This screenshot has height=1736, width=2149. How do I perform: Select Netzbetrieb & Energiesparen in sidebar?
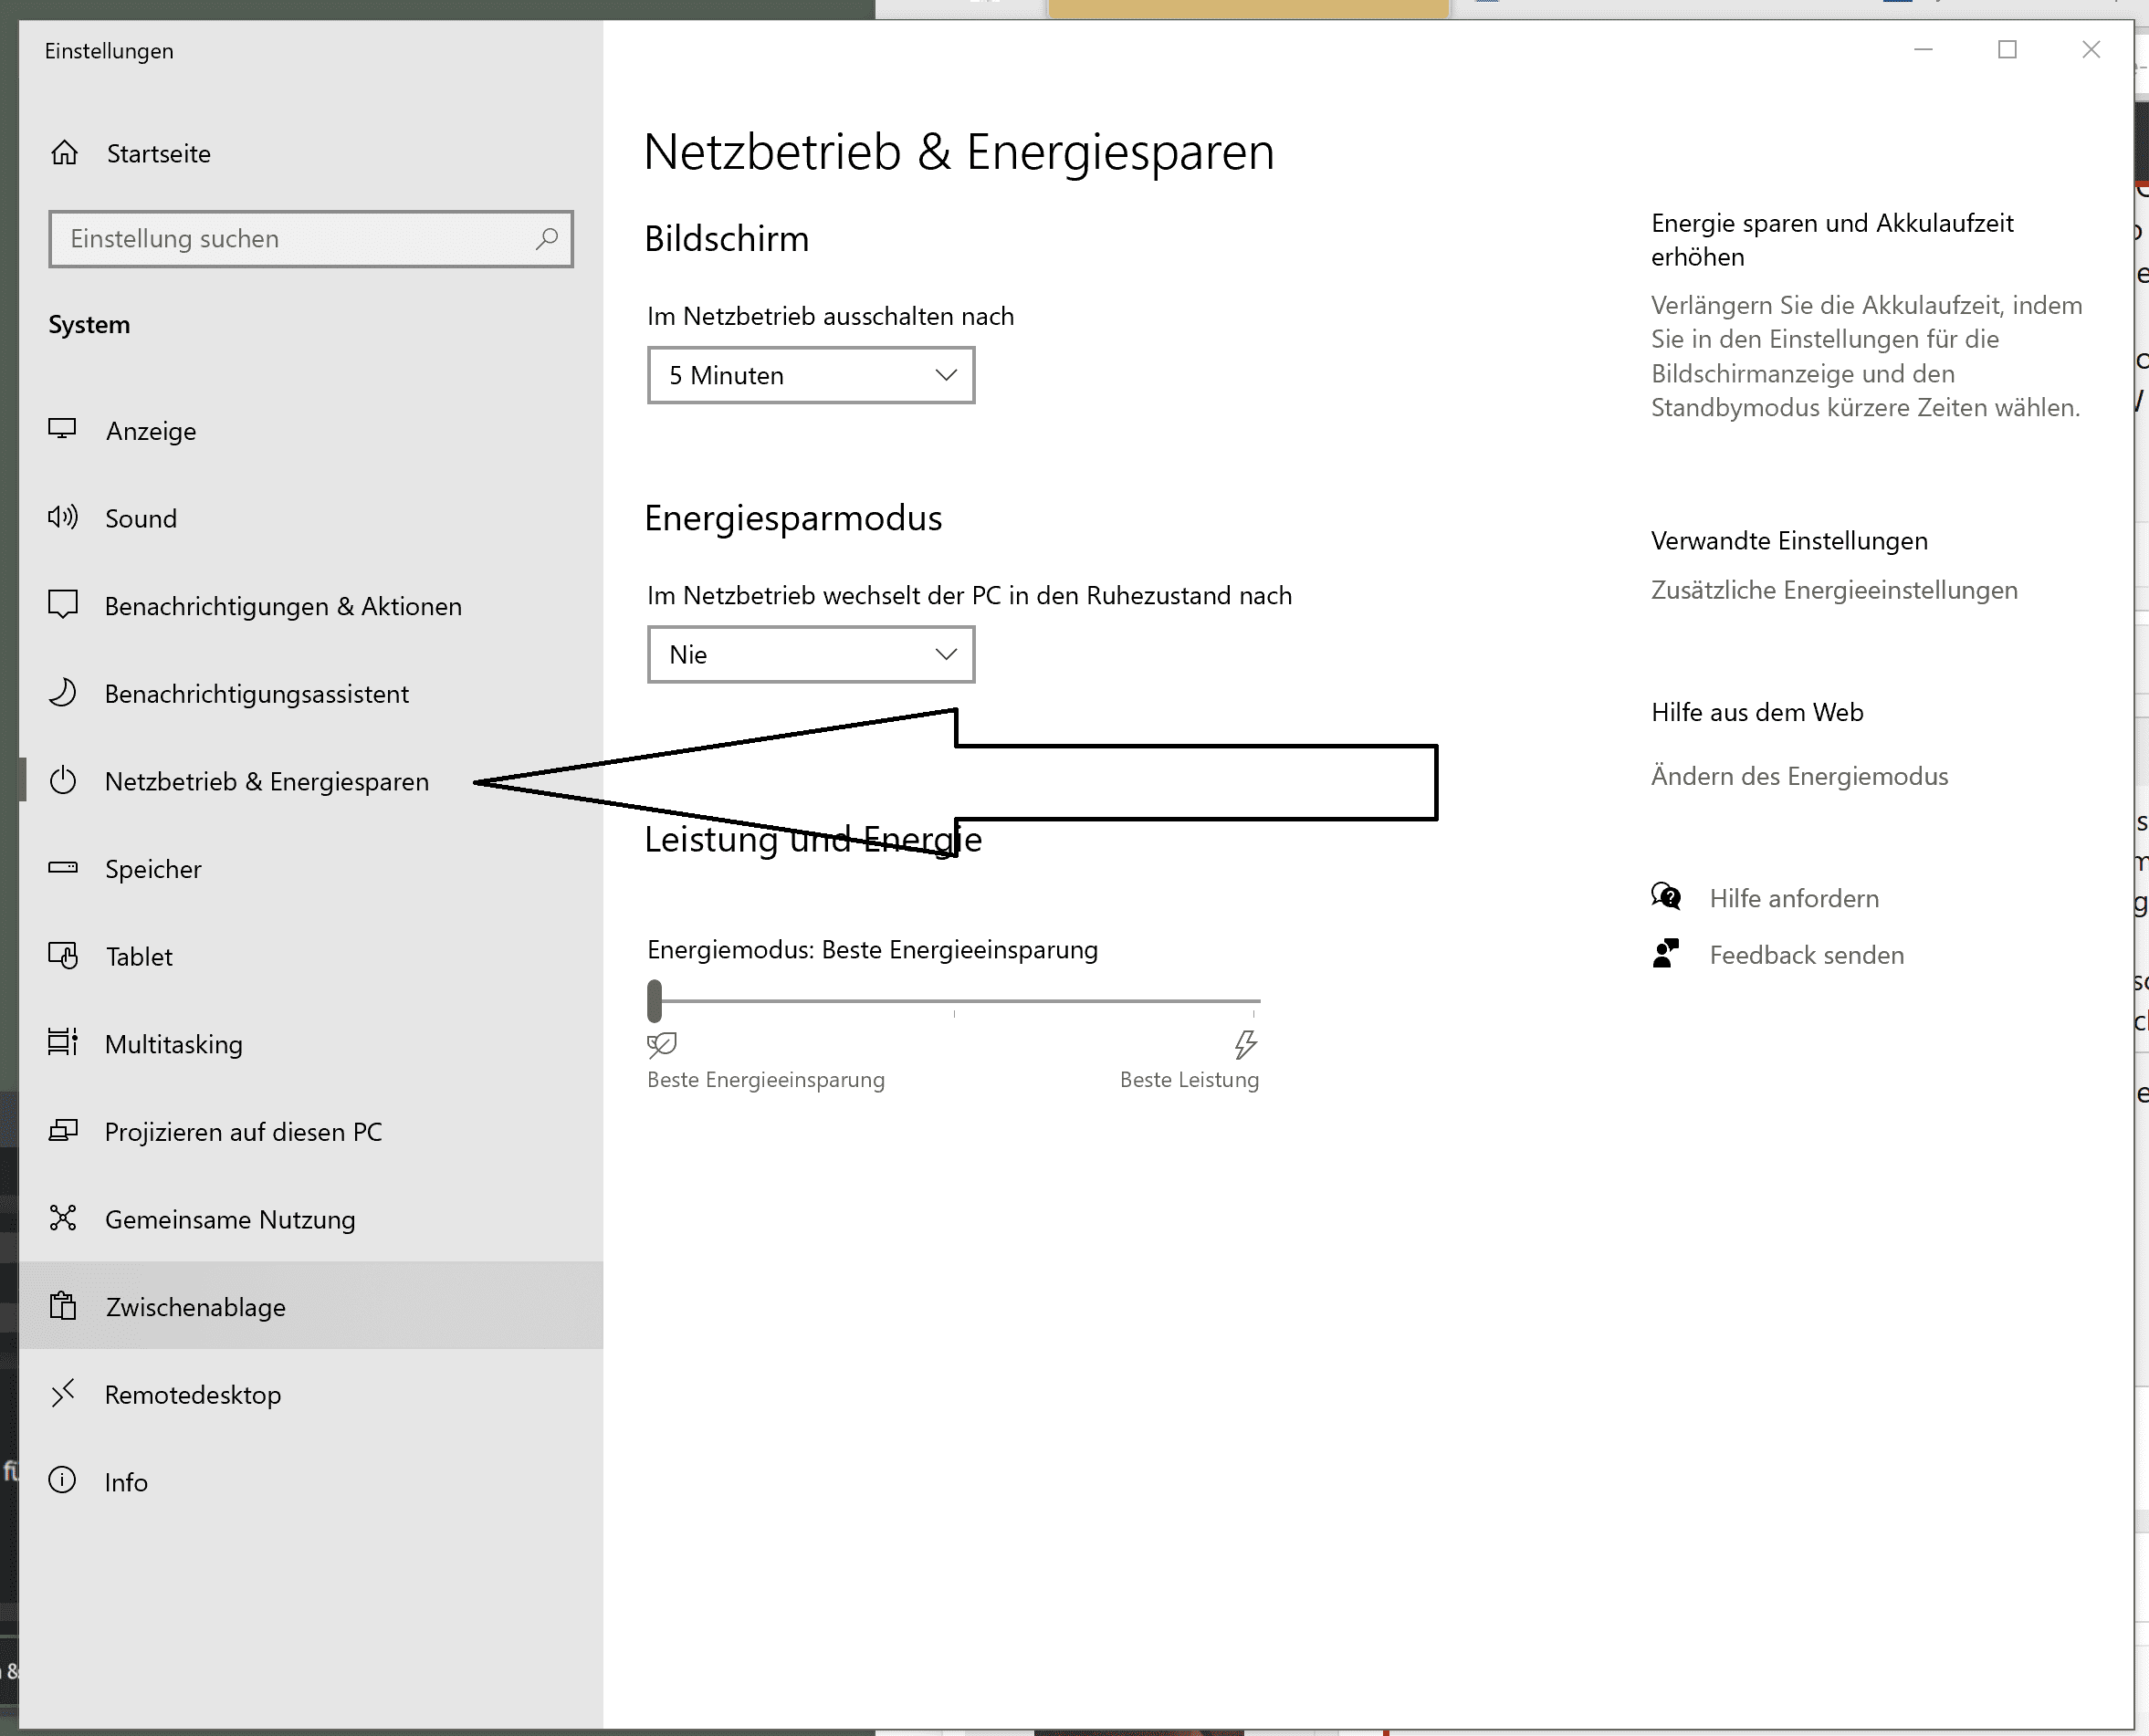[x=311, y=781]
